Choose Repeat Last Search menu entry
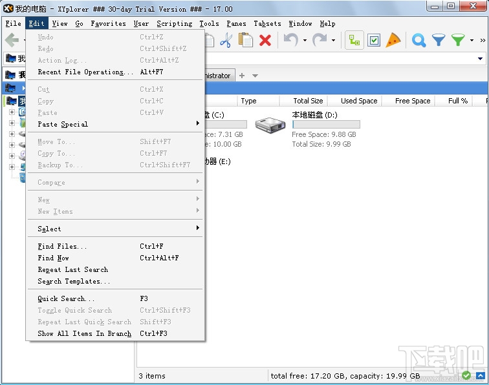This screenshot has height=385, width=489. pyautogui.click(x=115, y=269)
